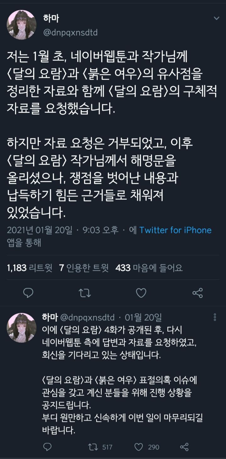Image resolution: width=226 pixels, height=459 pixels.
Task: Open the reply tweet's three-dot more menu
Action: (215, 317)
